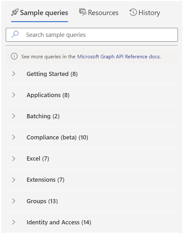
Task: Select the Compliance (beta) (10) label
Action: point(57,137)
